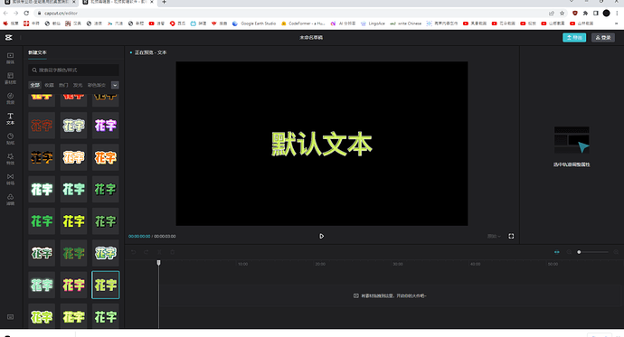
Task: Choose the solid orange text style with white outline
Action: coord(106,157)
